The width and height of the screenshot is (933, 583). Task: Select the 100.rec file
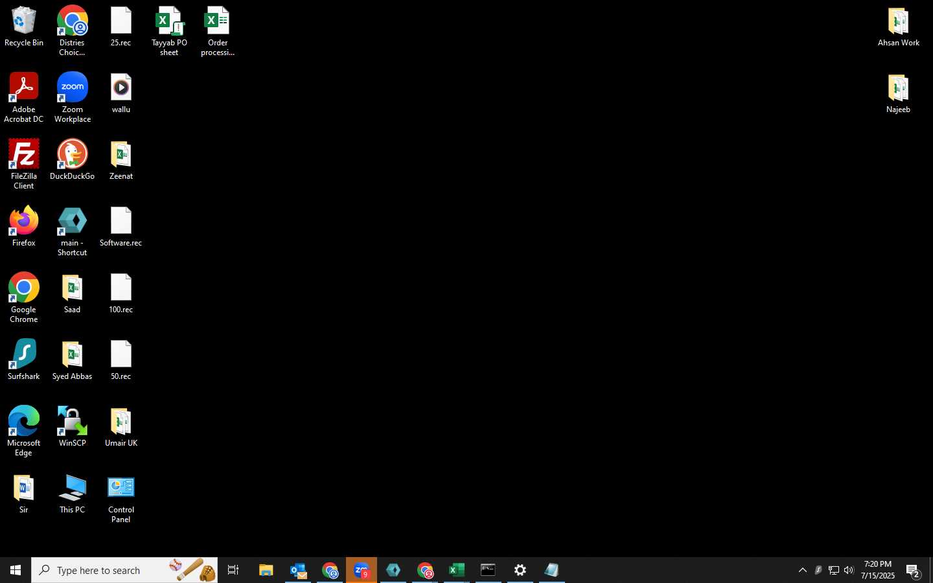(121, 294)
